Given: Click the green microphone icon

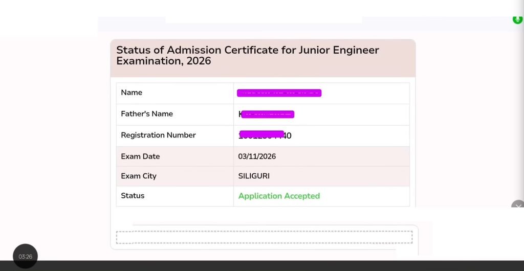Looking at the screenshot, I should [518, 19].
